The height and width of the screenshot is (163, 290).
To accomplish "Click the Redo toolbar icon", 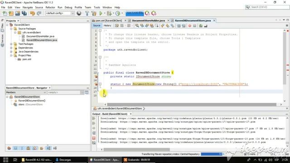I will [x=39, y=13].
